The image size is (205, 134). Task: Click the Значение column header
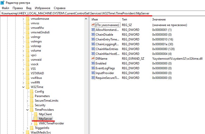pos(159,19)
